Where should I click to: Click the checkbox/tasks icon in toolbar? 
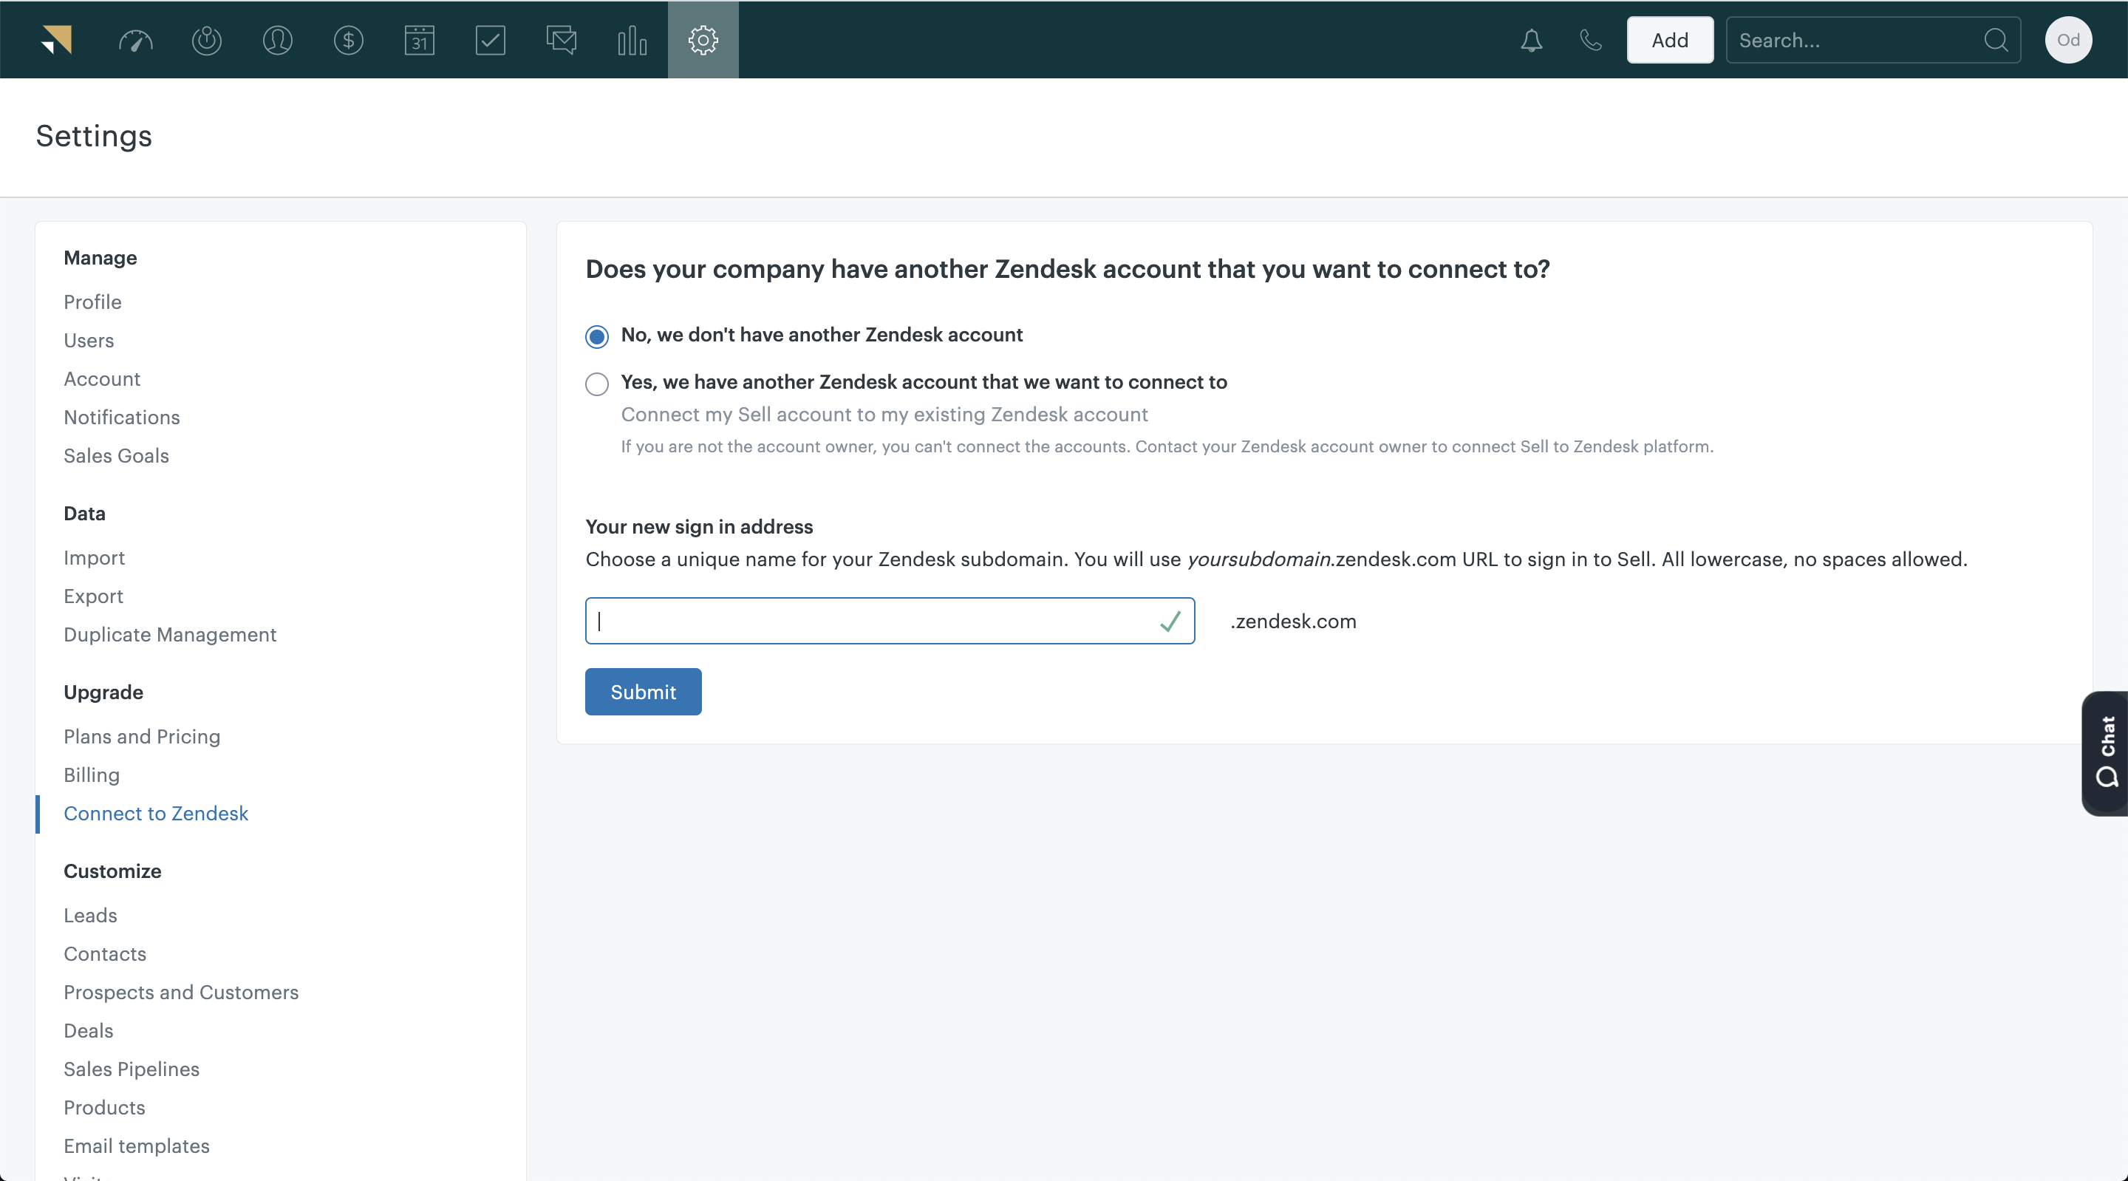pyautogui.click(x=490, y=39)
